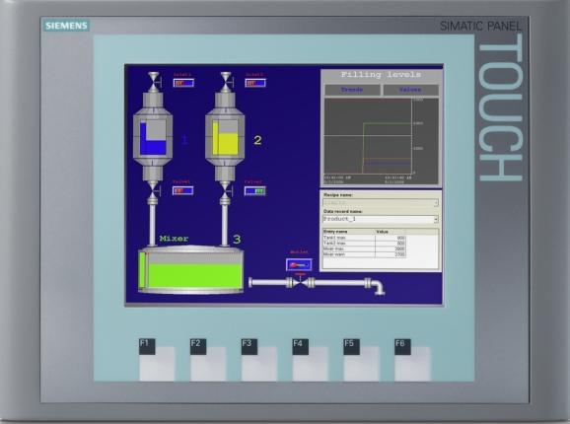Open the Recipe name dropdown
The width and height of the screenshot is (570, 424).
(381, 203)
